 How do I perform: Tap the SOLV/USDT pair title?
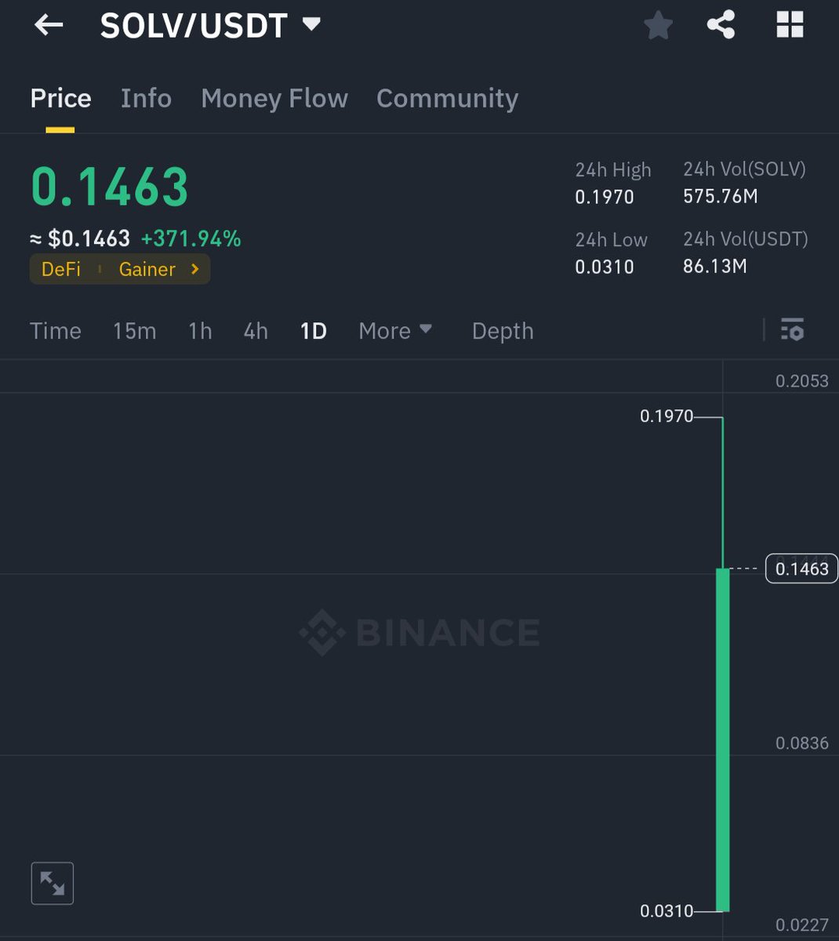point(194,26)
